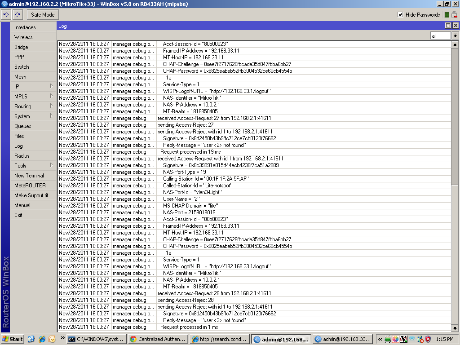
Task: Open the Queues menu
Action: 33,126
